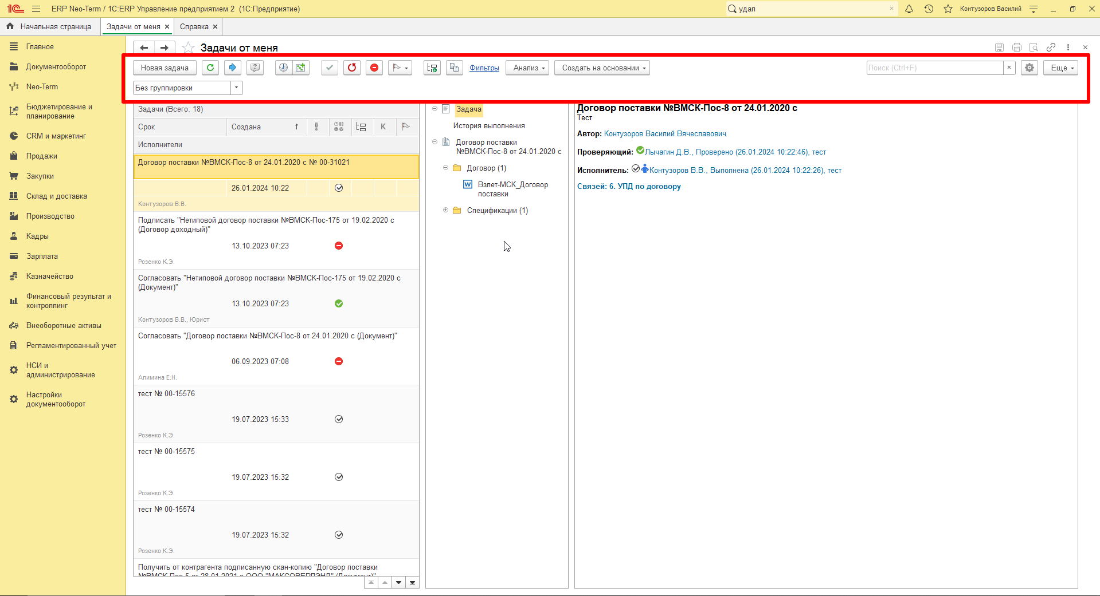
Task: Click the Поиск (Ctrl+F) search field
Action: pyautogui.click(x=935, y=68)
